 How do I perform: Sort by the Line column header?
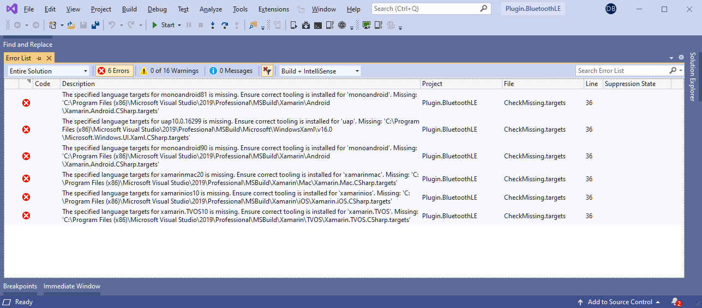(593, 84)
